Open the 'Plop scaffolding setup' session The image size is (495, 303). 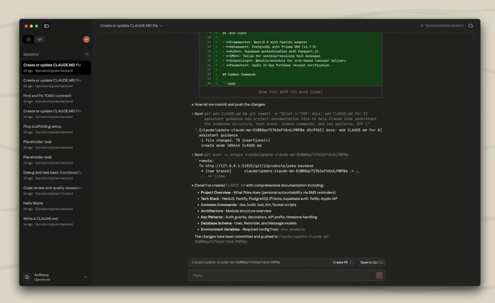[x=56, y=129]
